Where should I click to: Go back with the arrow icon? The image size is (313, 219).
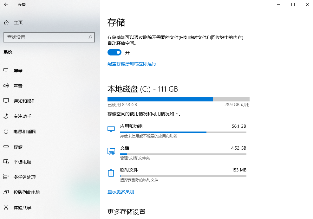[6, 4]
